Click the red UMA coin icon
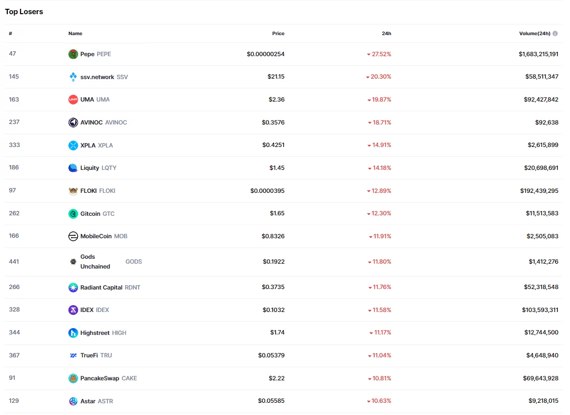 coord(73,100)
